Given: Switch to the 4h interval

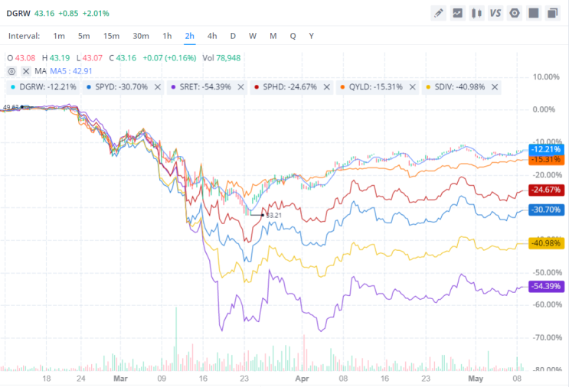Looking at the screenshot, I should click(x=212, y=36).
